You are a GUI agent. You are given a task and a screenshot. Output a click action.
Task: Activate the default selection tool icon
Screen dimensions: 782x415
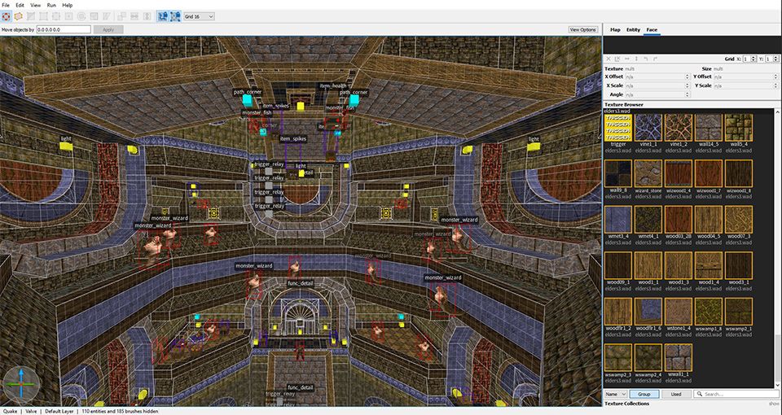point(7,16)
